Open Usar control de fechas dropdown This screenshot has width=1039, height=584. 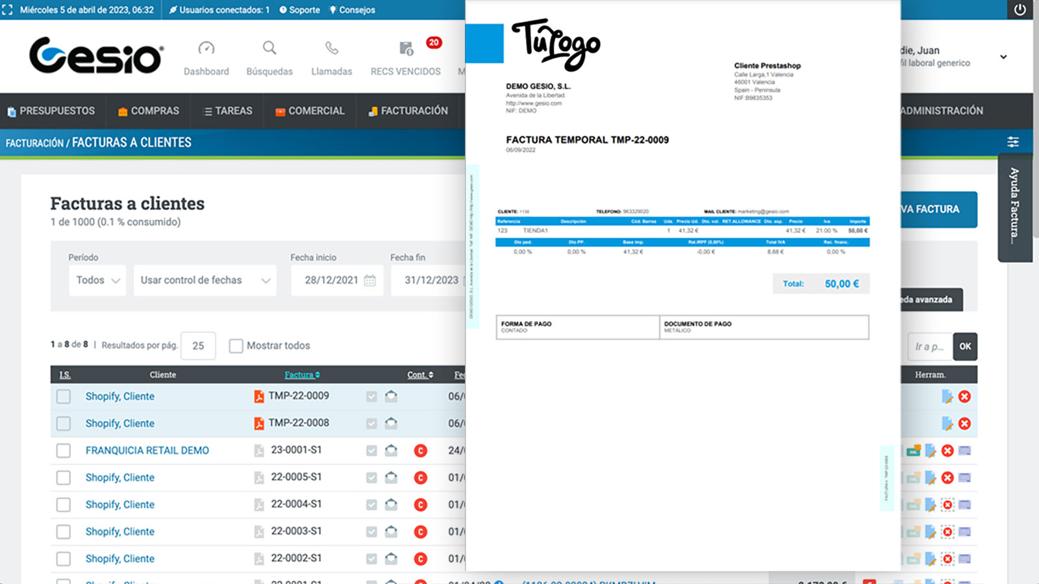point(205,280)
